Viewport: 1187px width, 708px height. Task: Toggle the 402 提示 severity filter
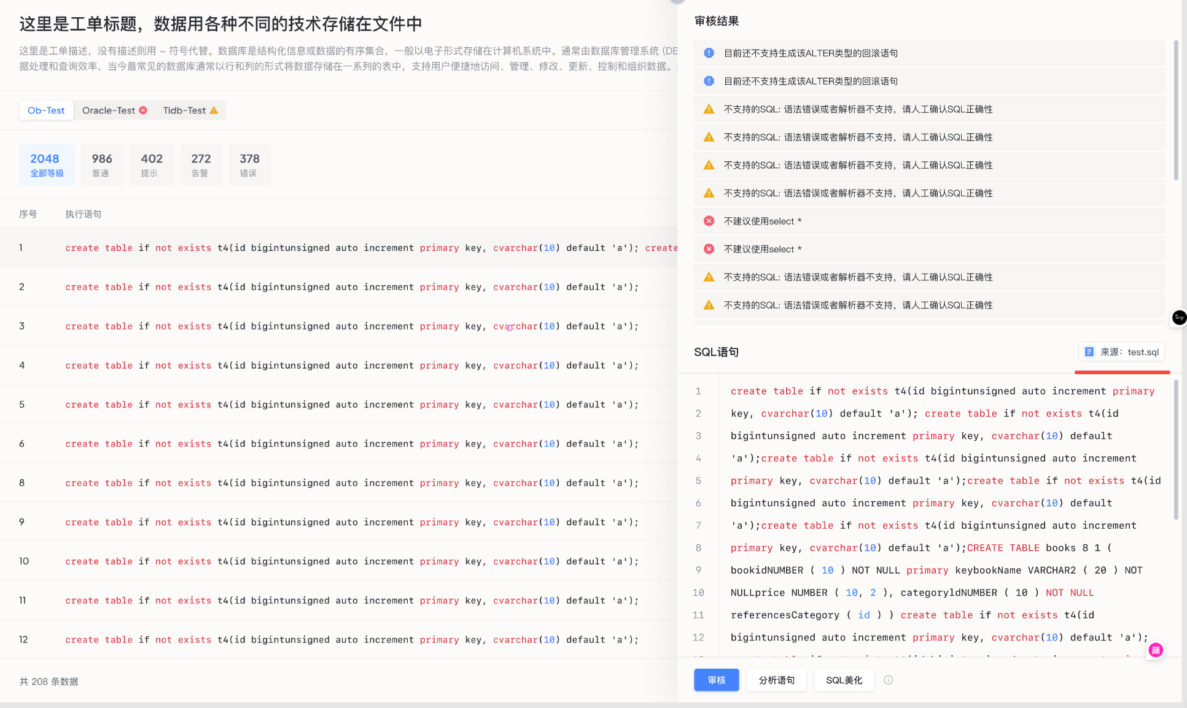(x=152, y=164)
